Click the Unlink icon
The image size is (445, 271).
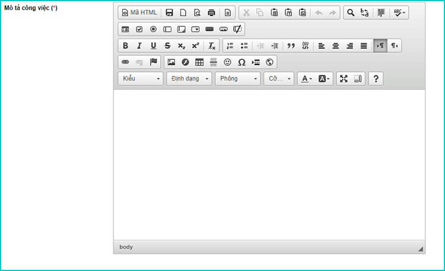(x=139, y=62)
